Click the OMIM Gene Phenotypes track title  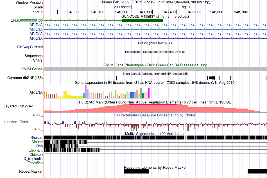coord(155,65)
